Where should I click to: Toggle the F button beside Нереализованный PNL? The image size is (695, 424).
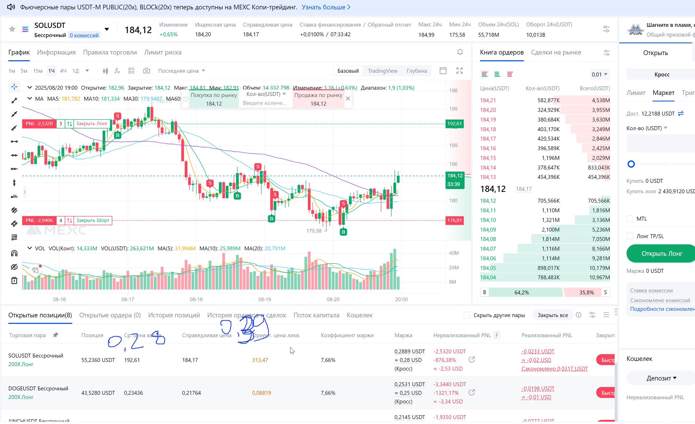point(496,335)
